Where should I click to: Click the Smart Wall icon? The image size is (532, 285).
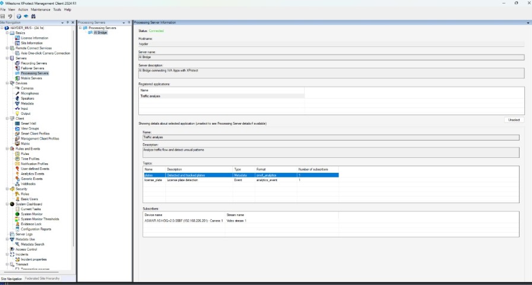17,123
